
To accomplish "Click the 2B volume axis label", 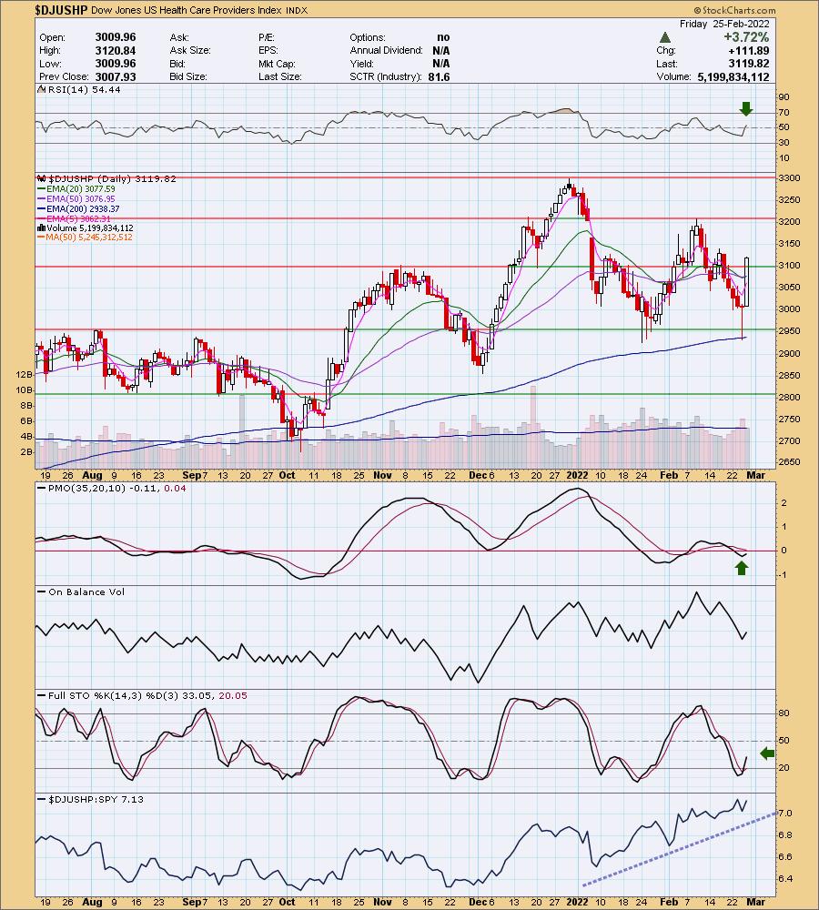I will [26, 451].
